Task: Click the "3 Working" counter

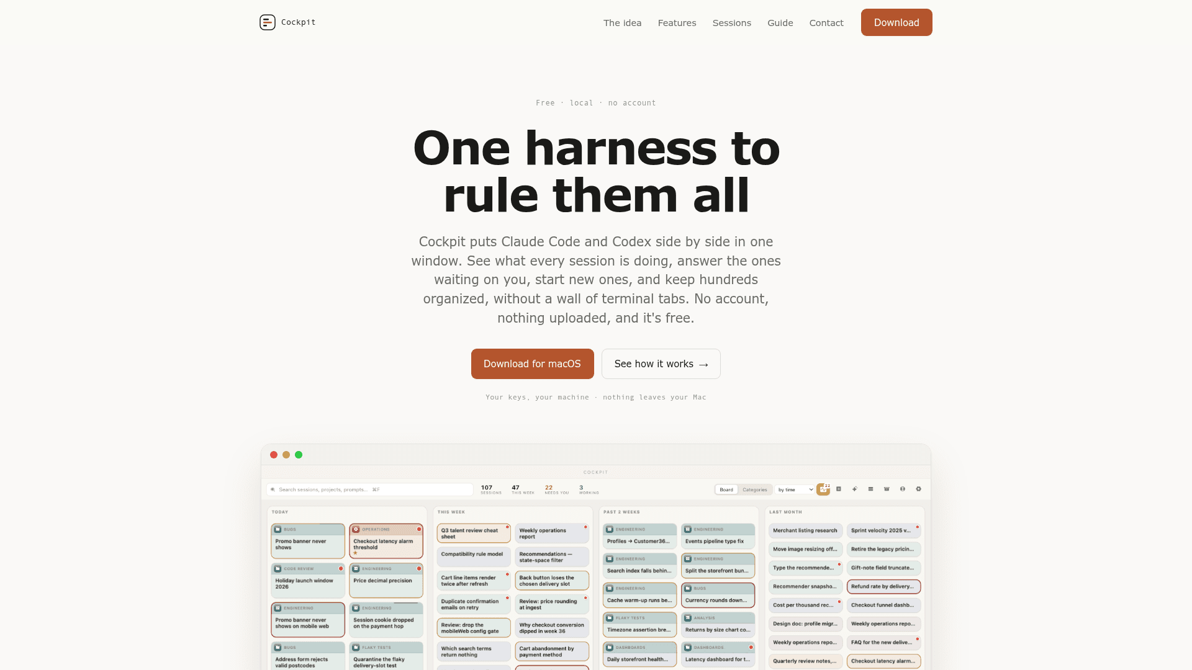Action: click(x=589, y=489)
